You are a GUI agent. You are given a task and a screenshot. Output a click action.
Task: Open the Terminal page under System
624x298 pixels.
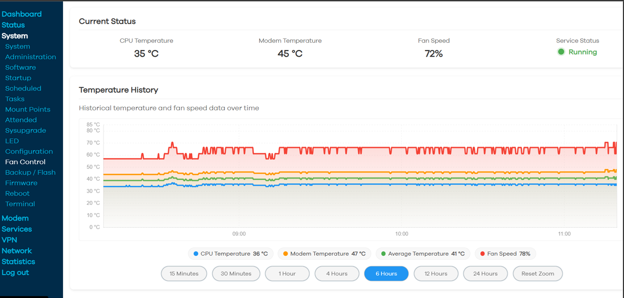pos(20,204)
